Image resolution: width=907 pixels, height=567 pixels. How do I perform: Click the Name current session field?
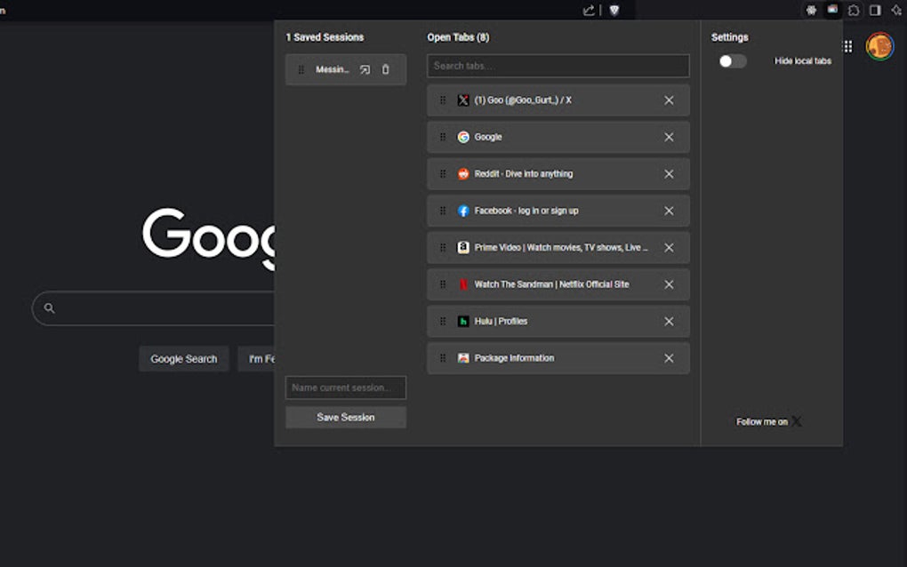point(345,387)
